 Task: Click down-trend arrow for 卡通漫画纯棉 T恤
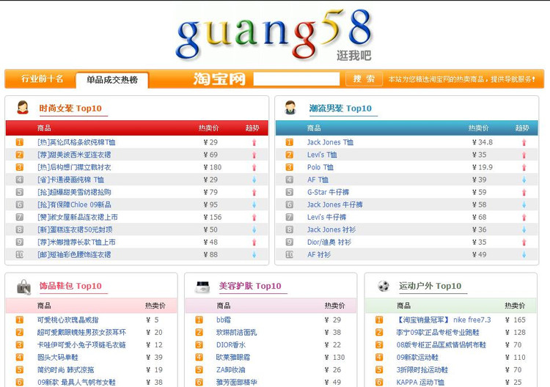[254, 180]
